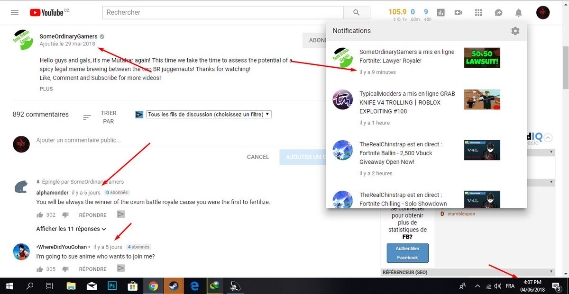Screen dimensions: 569x294
Task: Click the 892 commentaires count
Action: pyautogui.click(x=41, y=115)
